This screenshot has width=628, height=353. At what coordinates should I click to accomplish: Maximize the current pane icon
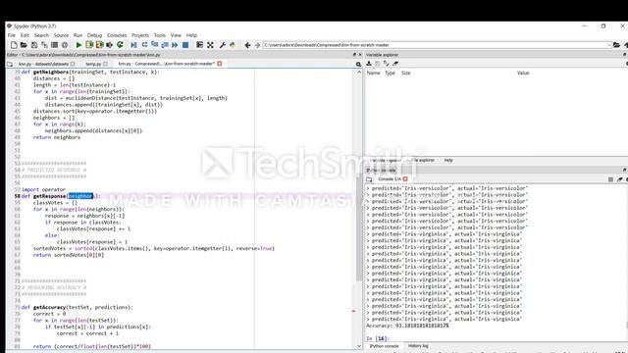click(199, 45)
